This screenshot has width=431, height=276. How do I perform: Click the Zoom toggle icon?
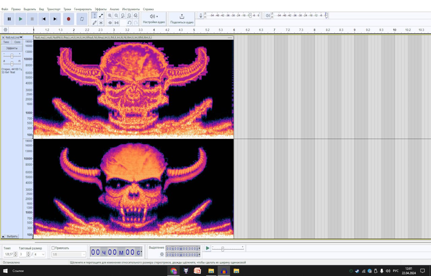pyautogui.click(x=135, y=16)
